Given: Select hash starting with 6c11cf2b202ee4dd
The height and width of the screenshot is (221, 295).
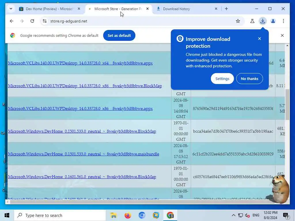Looking at the screenshot, I should [x=233, y=154].
